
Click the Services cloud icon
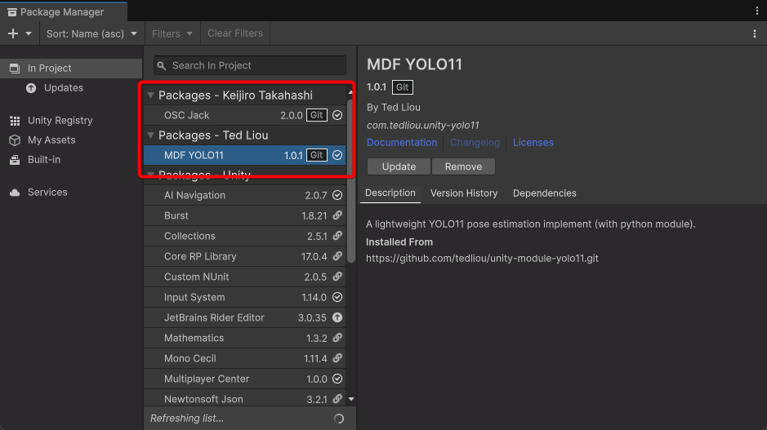15,193
